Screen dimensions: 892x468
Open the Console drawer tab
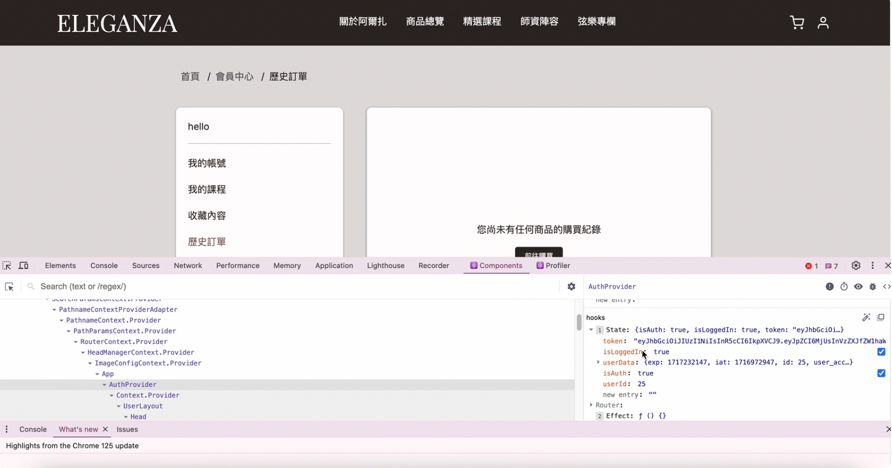click(33, 430)
